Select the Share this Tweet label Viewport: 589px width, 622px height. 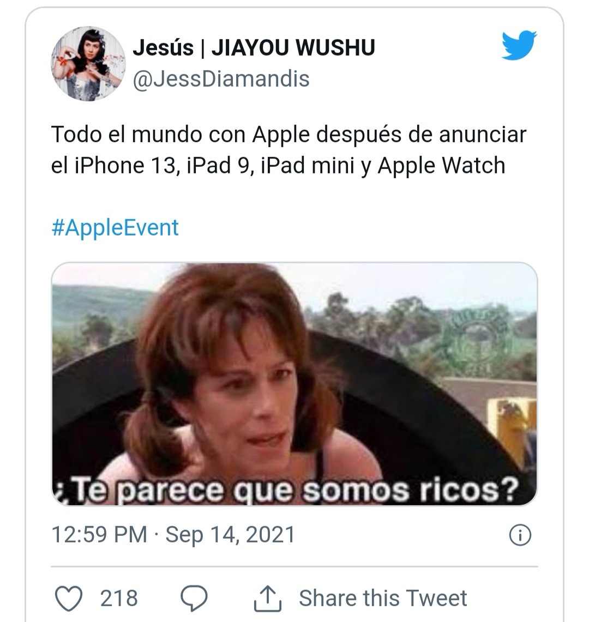(383, 598)
